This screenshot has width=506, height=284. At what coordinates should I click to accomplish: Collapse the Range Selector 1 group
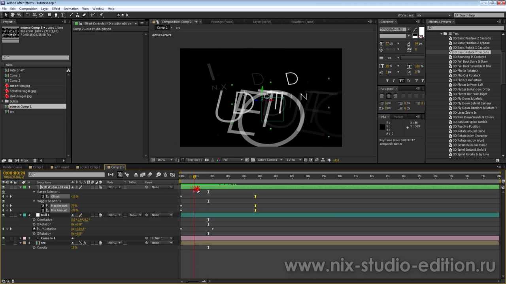tap(34, 192)
